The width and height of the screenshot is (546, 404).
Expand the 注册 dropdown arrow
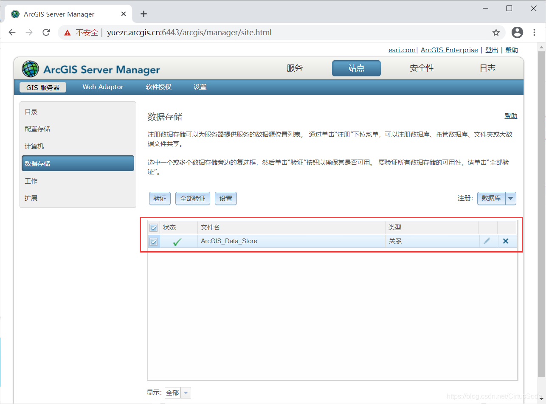511,198
